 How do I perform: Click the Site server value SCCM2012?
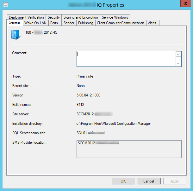95,114
